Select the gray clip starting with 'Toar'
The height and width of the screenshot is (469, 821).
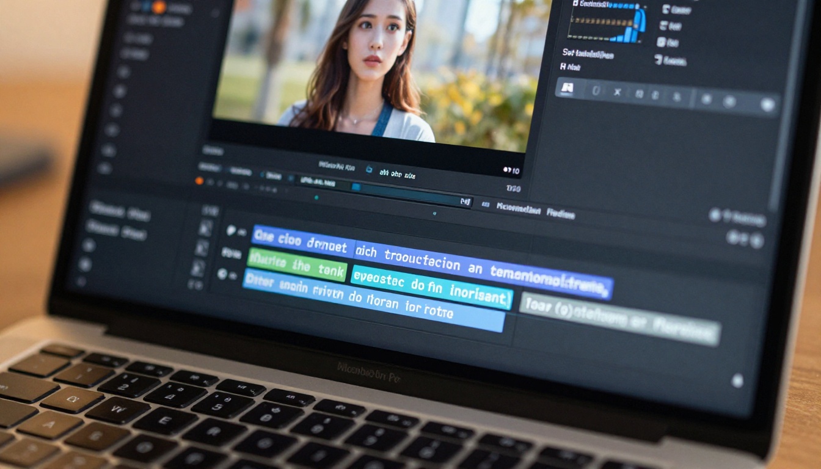(x=619, y=318)
